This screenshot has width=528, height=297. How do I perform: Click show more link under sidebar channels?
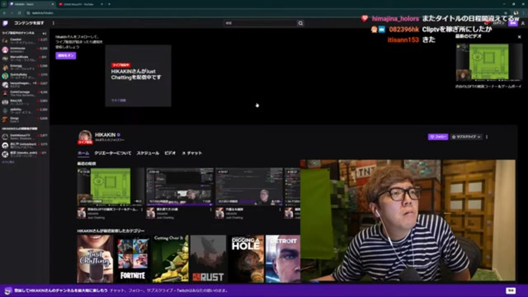click(8, 162)
